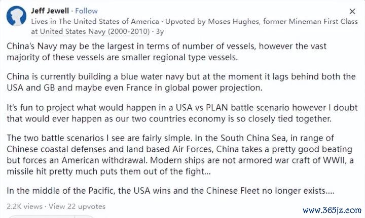Click 'Lives in The United States of America'
The width and height of the screenshot is (365, 218).
95,21
